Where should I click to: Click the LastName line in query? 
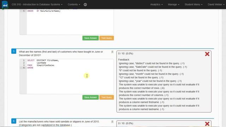point(41,63)
